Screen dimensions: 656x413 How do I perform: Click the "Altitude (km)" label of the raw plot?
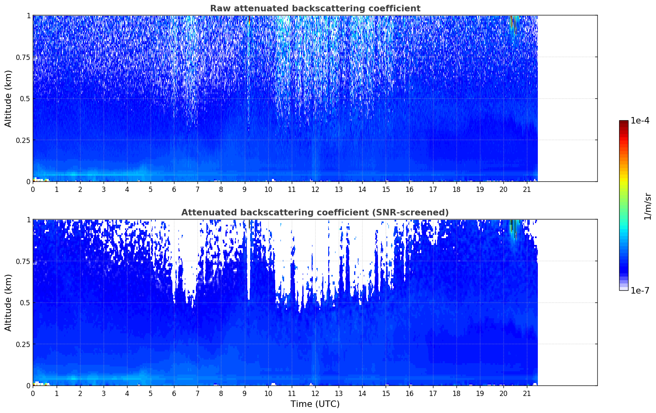(8, 98)
